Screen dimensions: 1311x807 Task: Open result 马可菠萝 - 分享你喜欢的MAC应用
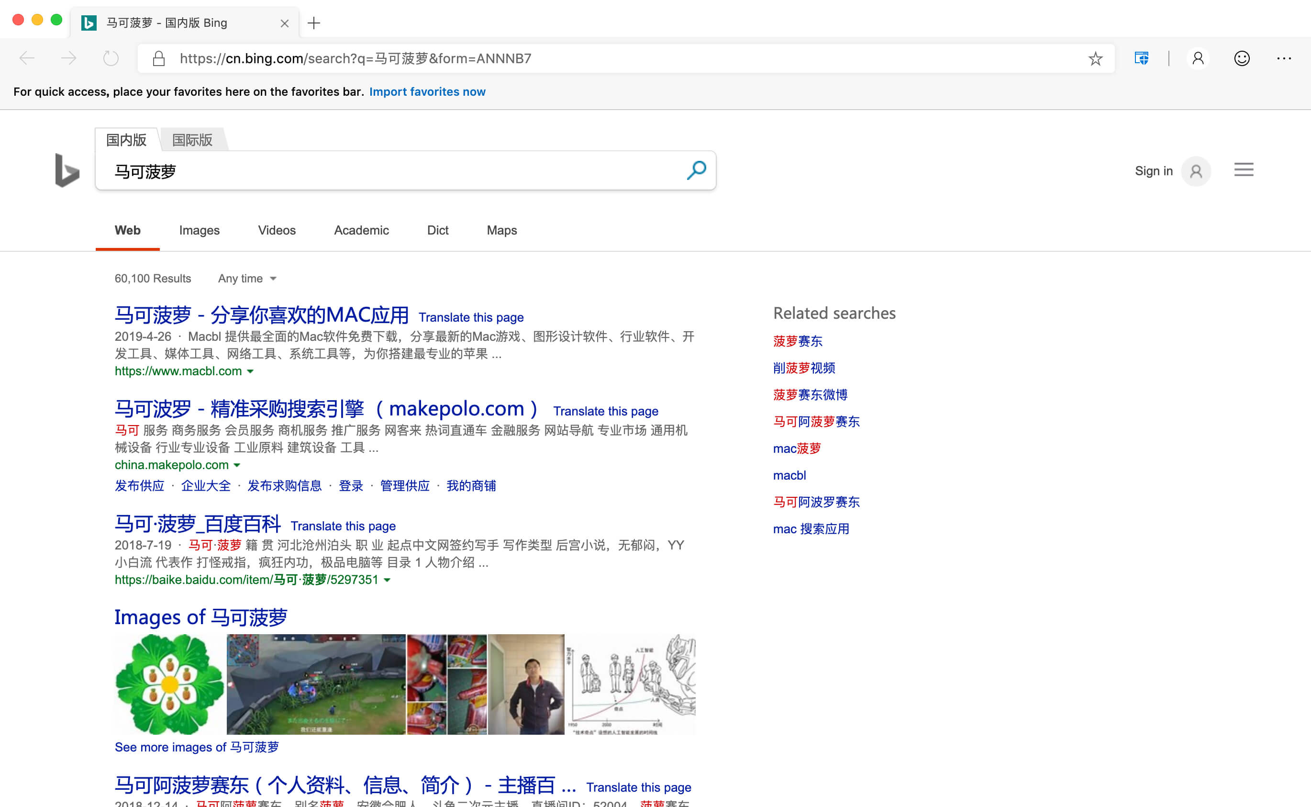pos(261,315)
